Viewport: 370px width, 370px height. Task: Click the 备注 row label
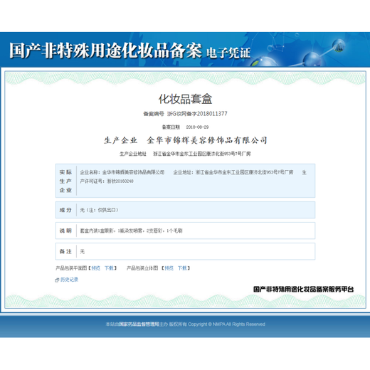(65, 251)
